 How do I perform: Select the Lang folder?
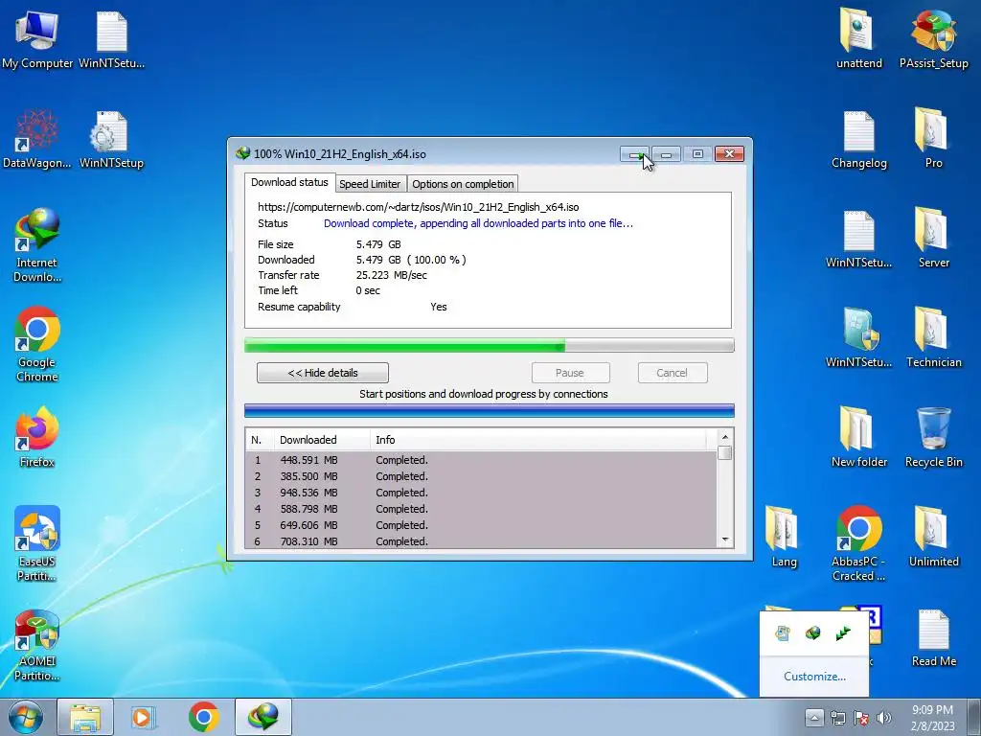(784, 537)
